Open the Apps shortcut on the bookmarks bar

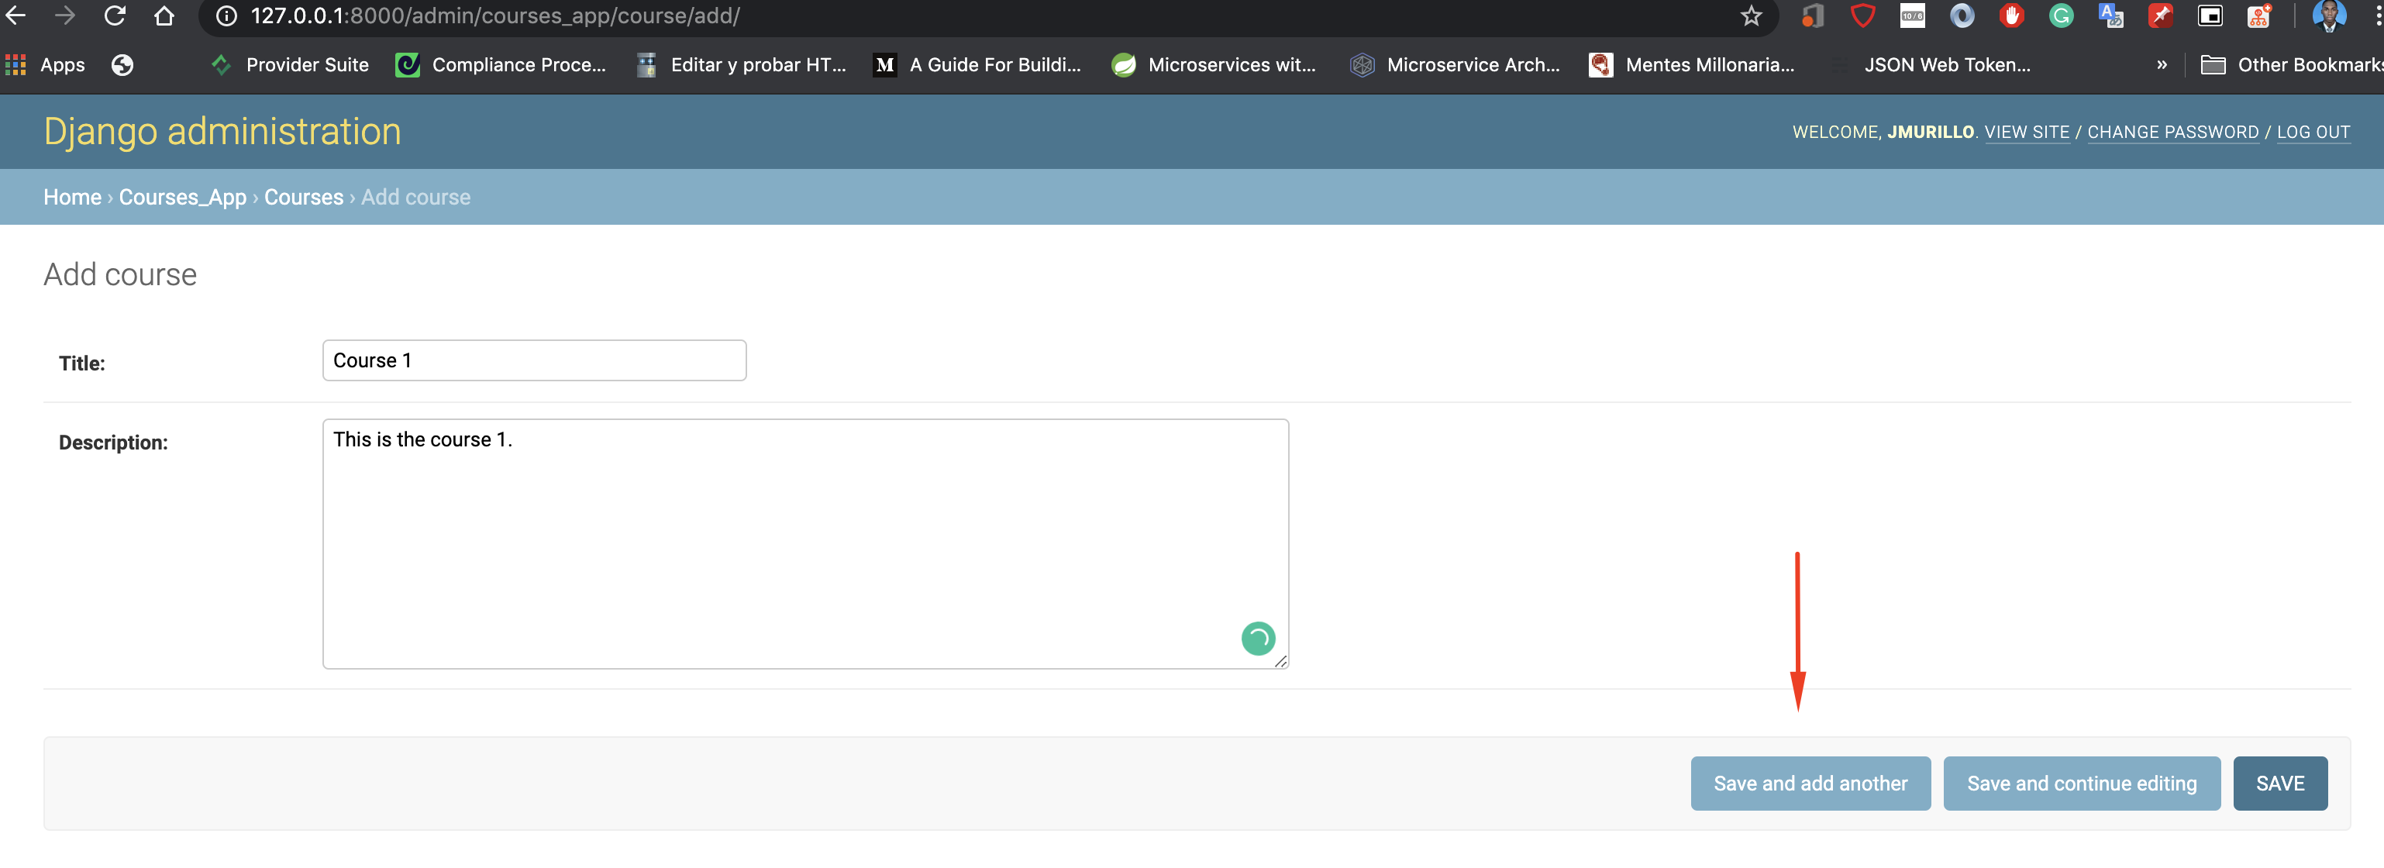click(x=44, y=65)
